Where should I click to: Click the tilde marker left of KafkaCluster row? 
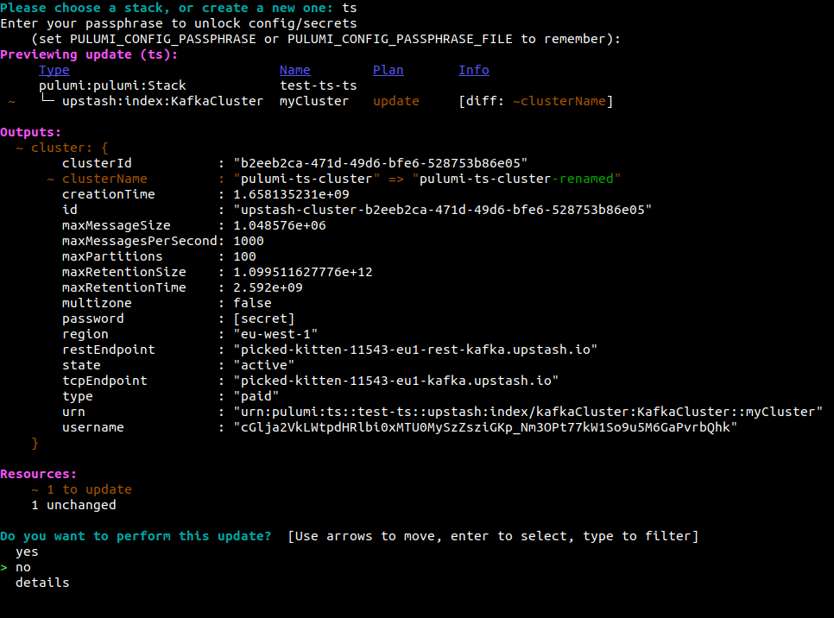pos(11,101)
